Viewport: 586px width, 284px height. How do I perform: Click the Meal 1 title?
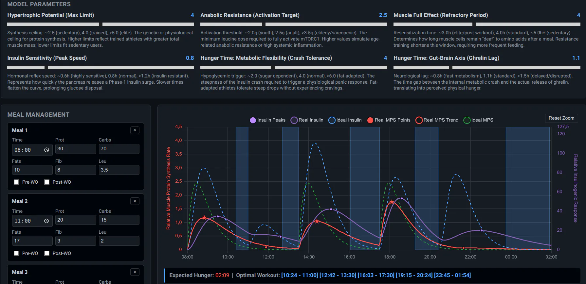[20, 130]
